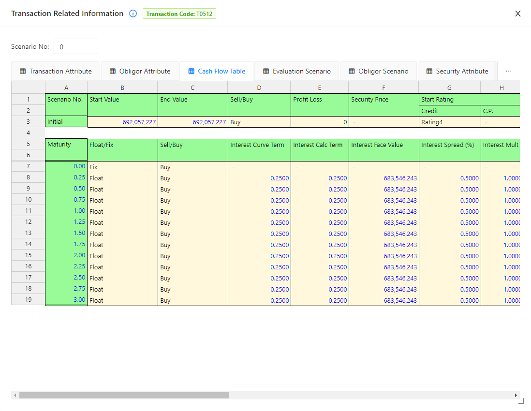531x411 pixels.
Task: Switch to the Evaluation Scenario tab
Action: pos(296,71)
